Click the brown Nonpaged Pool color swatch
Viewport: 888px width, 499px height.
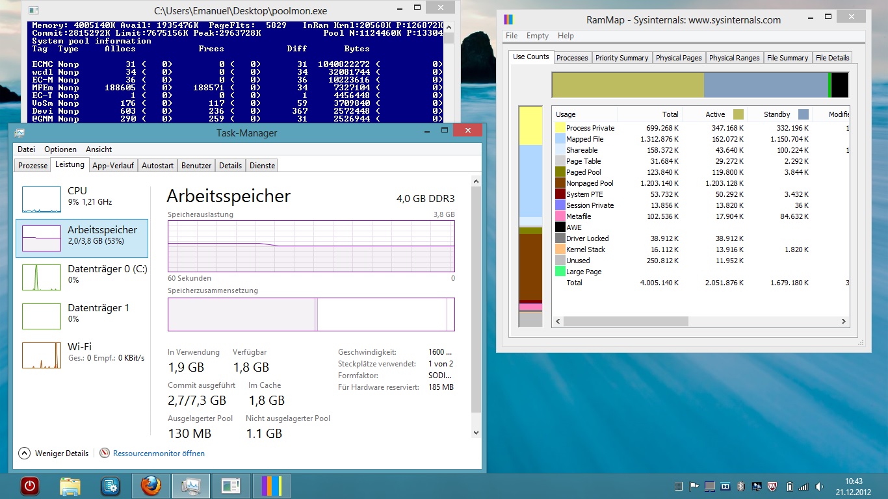click(x=560, y=183)
